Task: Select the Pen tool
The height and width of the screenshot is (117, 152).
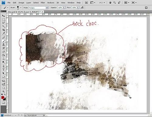Action: coord(3,66)
